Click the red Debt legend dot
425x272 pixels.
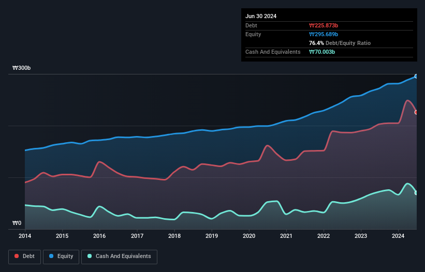click(17, 256)
